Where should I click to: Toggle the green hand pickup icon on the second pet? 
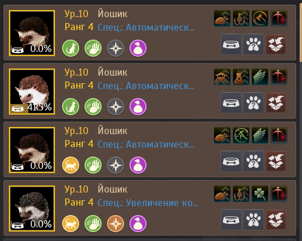pos(93,107)
